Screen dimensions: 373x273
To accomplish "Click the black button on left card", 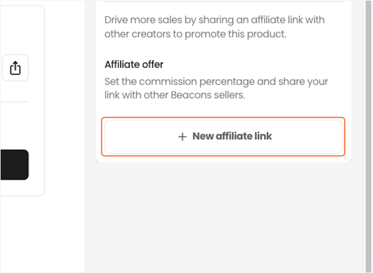I will (14, 165).
